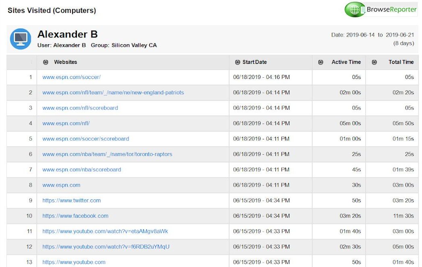Screen dimensions: 422x267
Task: Click the '(8 days)' label
Action: [404, 43]
